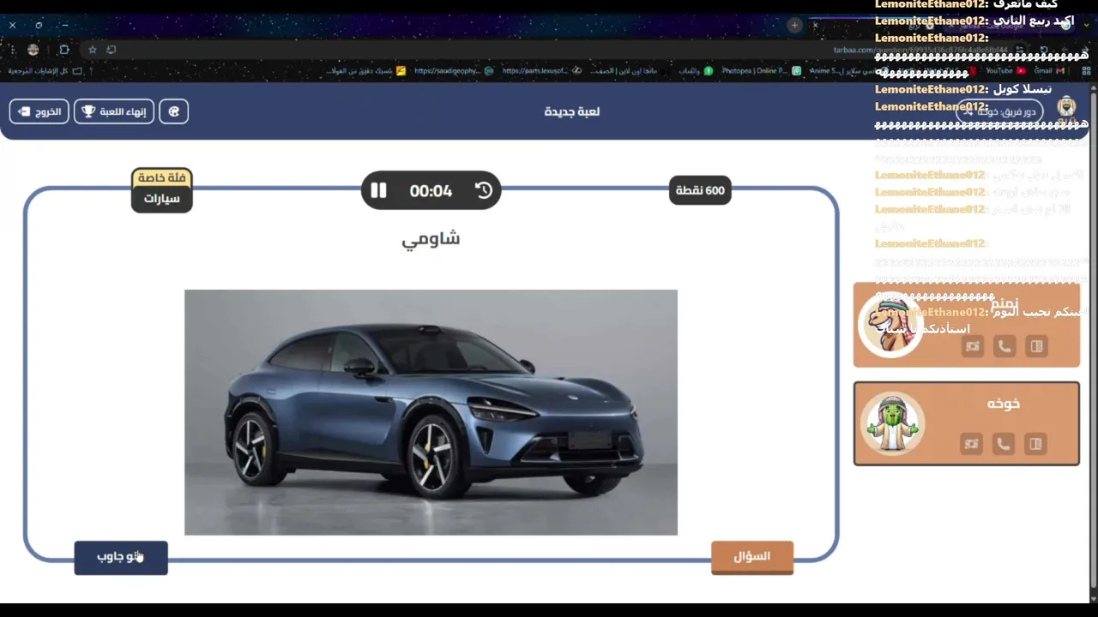This screenshot has width=1098, height=617.
Task: Click the 'إنهاء اللعبة' end game button
Action: coord(114,111)
